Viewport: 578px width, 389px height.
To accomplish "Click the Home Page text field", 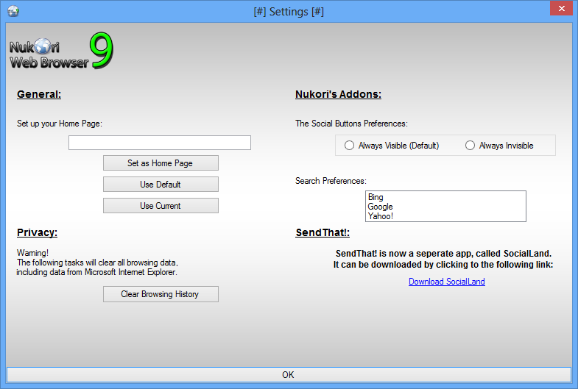I will point(160,143).
